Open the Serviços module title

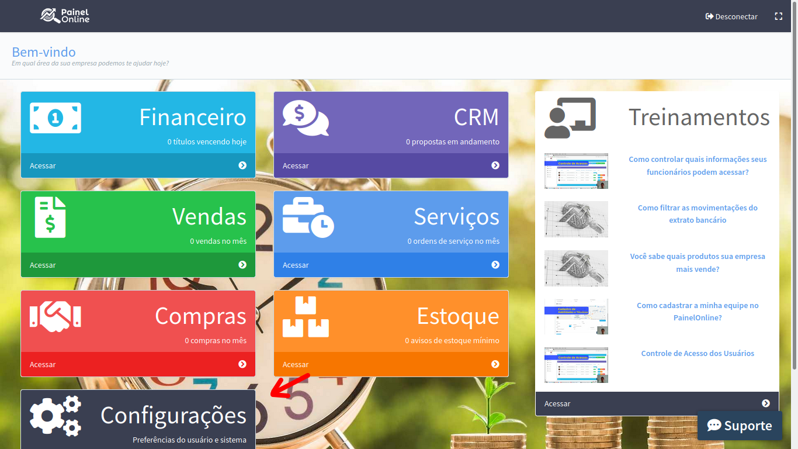pyautogui.click(x=457, y=216)
